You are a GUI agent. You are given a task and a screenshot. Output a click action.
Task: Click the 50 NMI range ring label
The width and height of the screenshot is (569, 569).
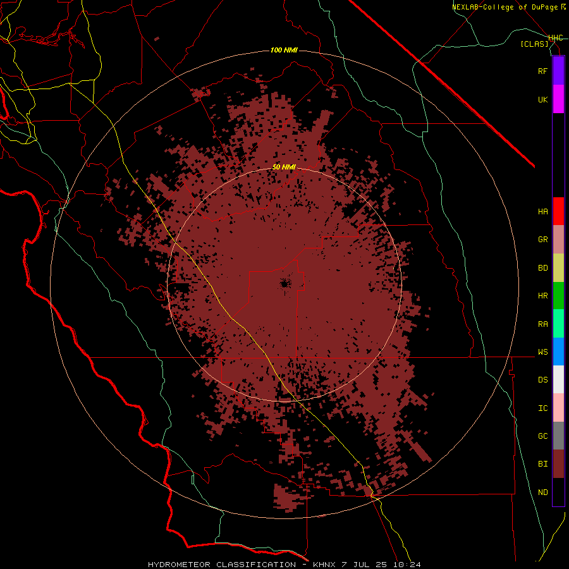point(284,167)
